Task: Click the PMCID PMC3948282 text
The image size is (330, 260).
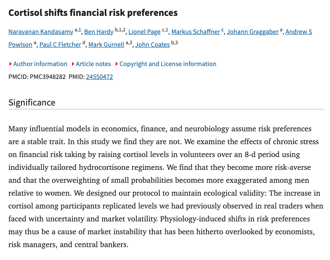Action: click(x=37, y=77)
